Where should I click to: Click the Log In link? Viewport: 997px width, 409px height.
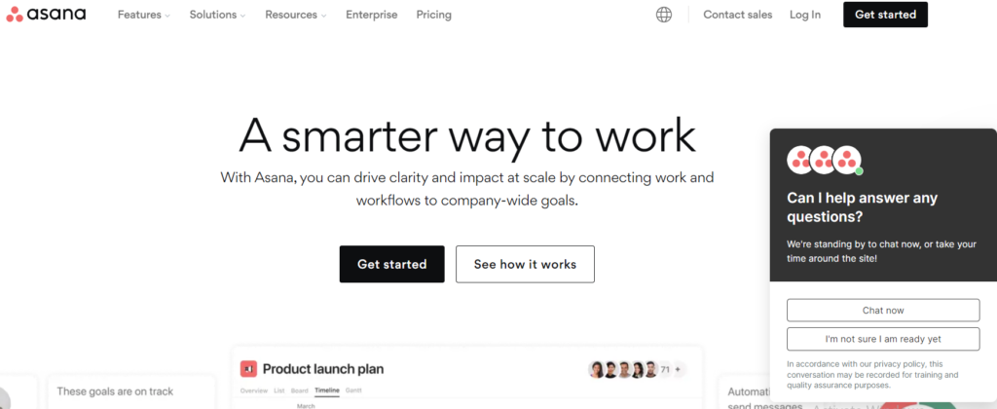point(805,15)
